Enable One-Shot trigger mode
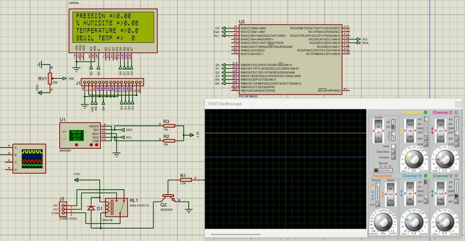Image resolution: width=465 pixels, height=241 pixels. [394, 152]
